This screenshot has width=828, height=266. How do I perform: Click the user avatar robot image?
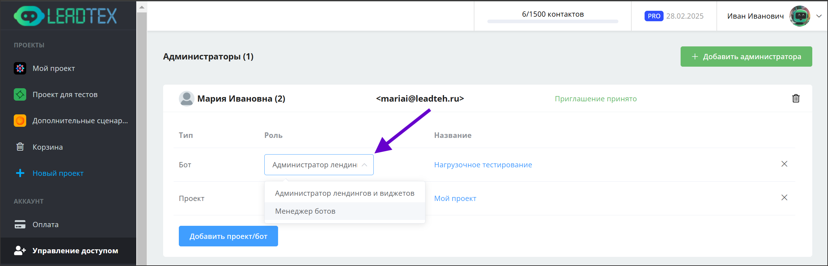tap(800, 16)
